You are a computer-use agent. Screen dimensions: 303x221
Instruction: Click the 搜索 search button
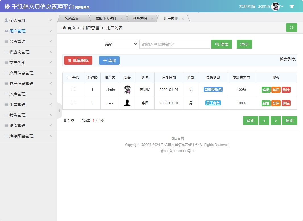click(x=222, y=44)
